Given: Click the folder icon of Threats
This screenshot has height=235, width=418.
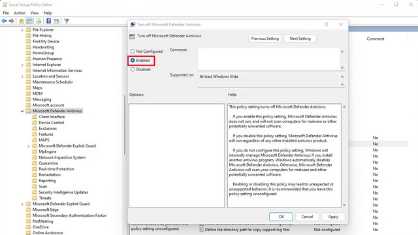Looking at the screenshot, I should coord(35,198).
